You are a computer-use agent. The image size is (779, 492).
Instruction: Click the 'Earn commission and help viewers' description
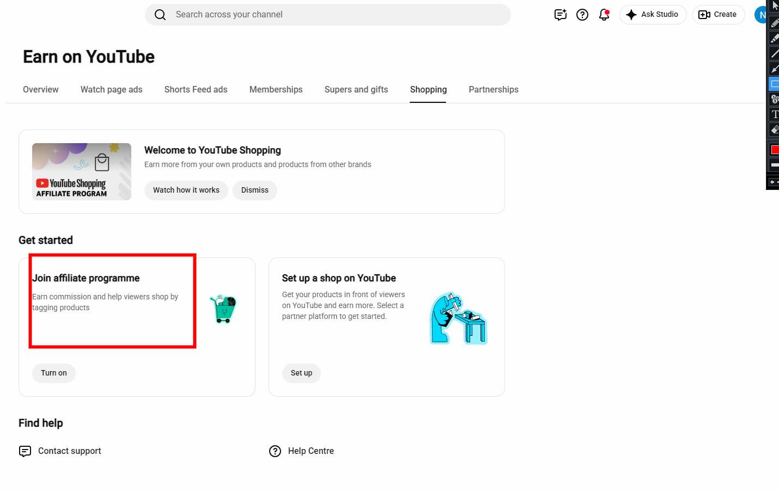click(x=105, y=302)
